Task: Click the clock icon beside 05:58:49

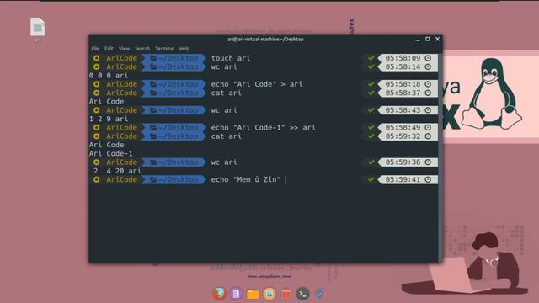Action: pos(428,127)
